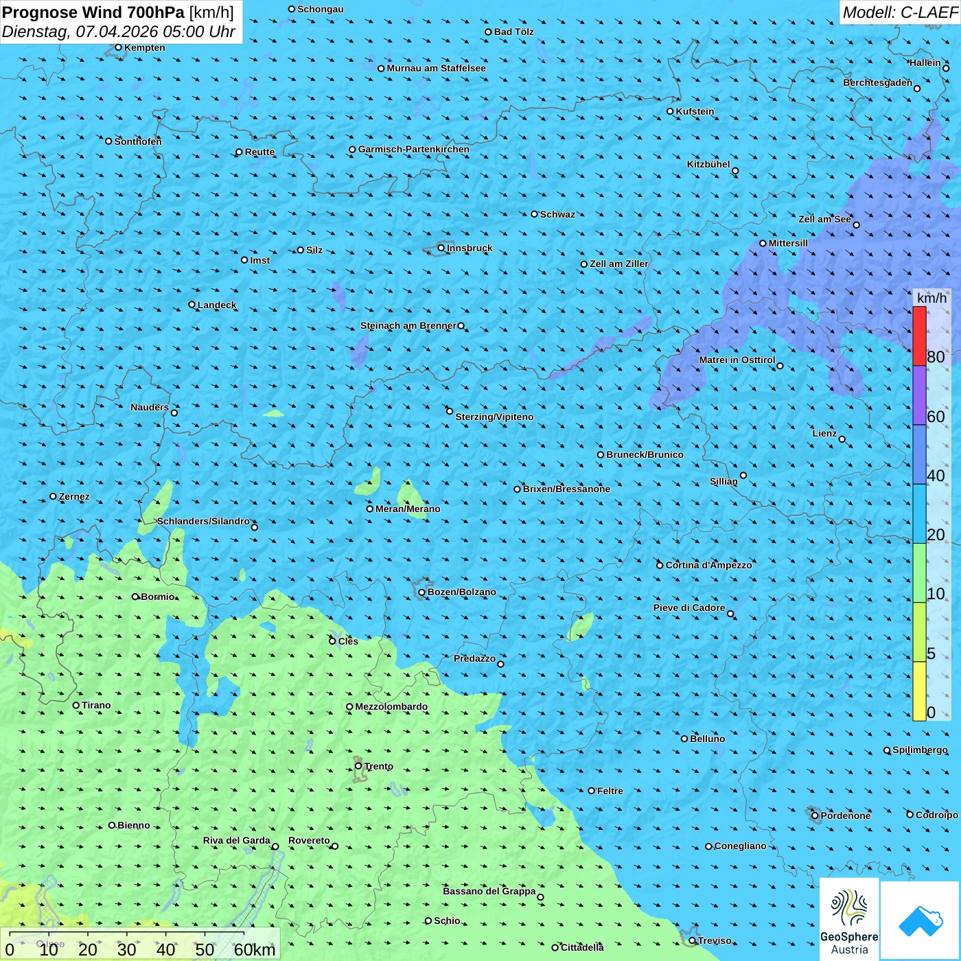Click the 'Meran/Merano' label
This screenshot has width=961, height=961.
[x=408, y=509]
